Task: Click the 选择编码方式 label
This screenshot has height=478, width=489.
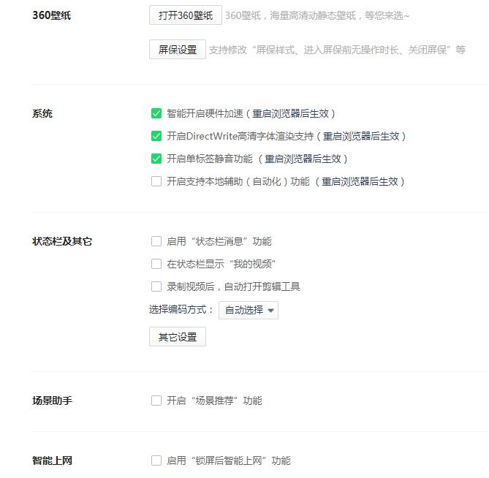Action: point(181,310)
